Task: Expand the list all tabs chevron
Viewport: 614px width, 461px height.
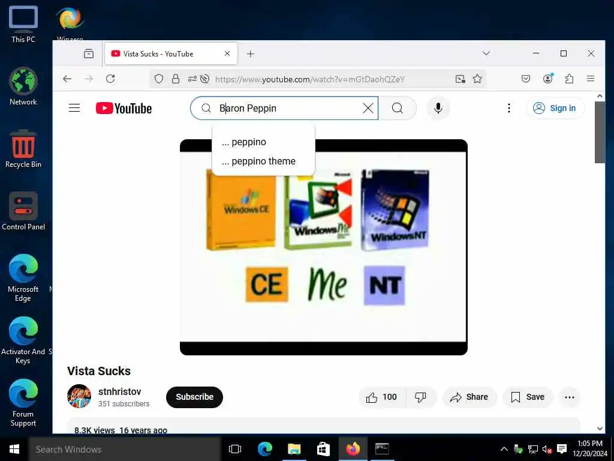Action: (486, 53)
